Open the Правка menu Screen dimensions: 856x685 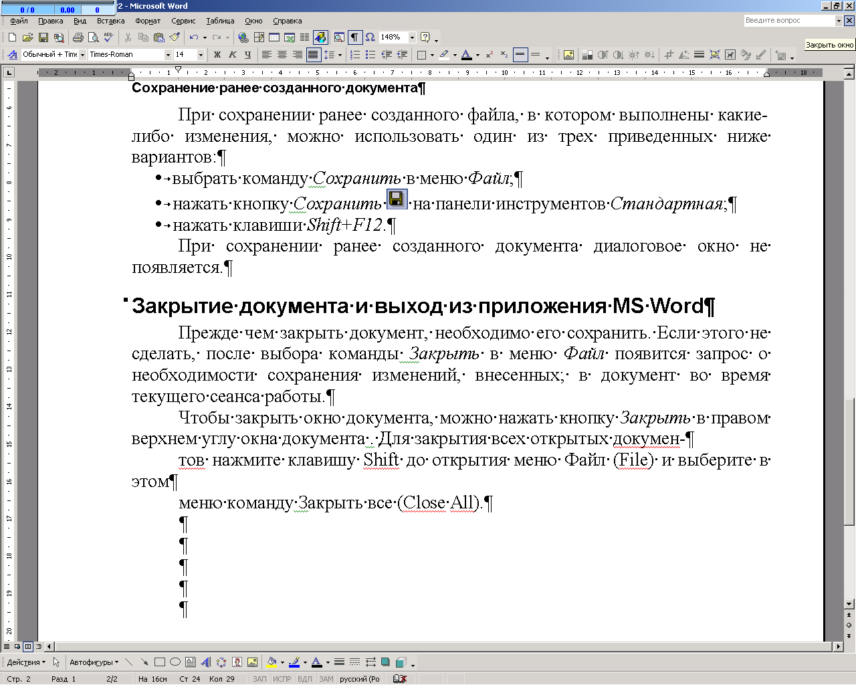tap(50, 21)
